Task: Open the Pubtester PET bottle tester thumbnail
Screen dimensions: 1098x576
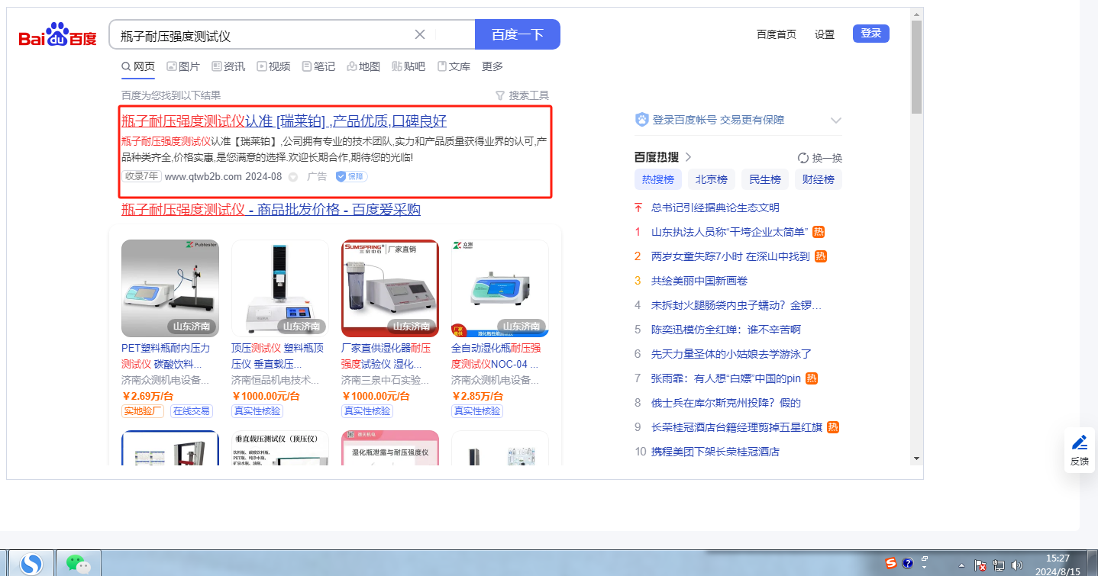Action: [x=170, y=288]
